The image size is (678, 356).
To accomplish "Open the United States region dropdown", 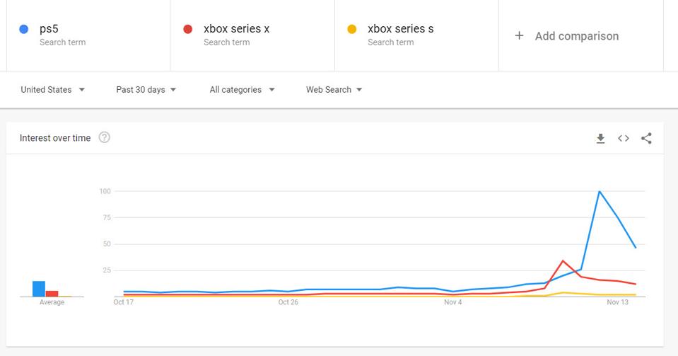I will pos(53,90).
